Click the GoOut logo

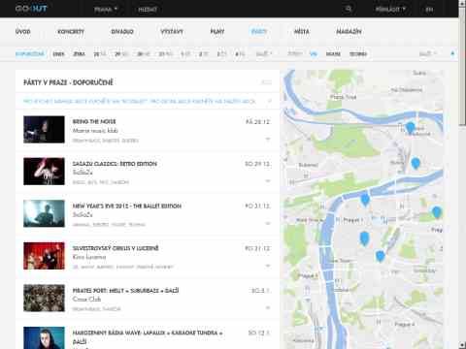coord(31,9)
